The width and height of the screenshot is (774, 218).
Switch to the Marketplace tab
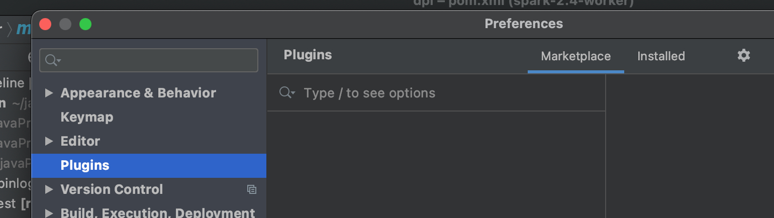(x=575, y=56)
